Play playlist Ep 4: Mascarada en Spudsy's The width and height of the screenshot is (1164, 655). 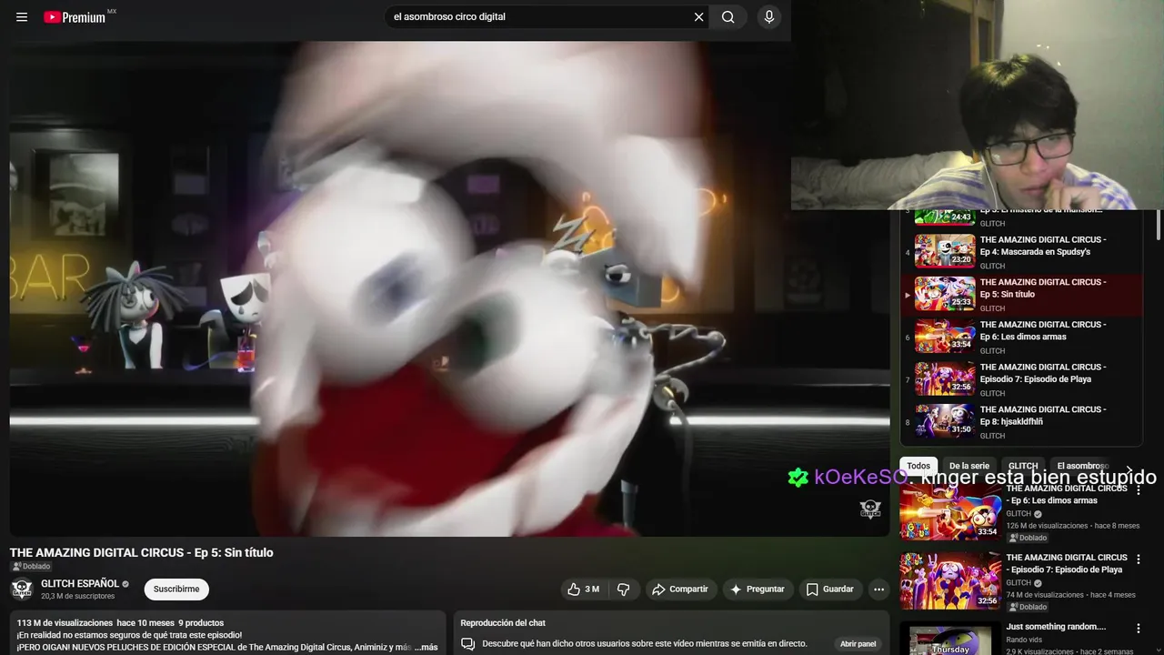(1021, 252)
